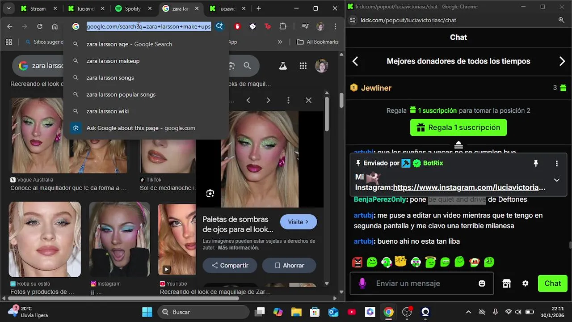This screenshot has height=322, width=572.
Task: Go to next leaderboard with right chevron
Action: (x=562, y=62)
